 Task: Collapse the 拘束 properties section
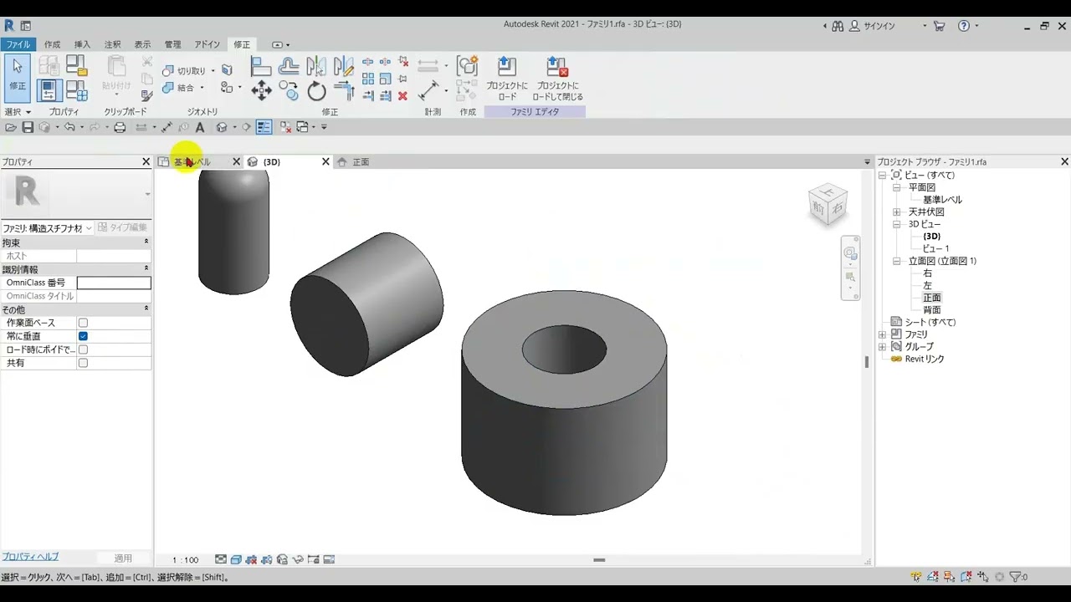click(x=146, y=242)
